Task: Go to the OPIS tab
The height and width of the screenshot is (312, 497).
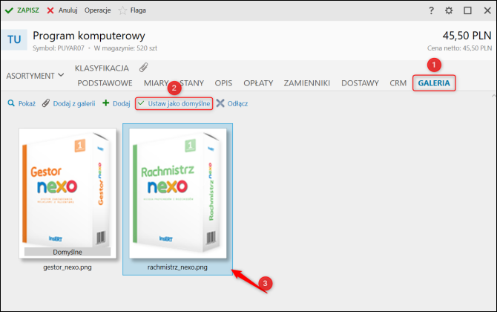Action: [x=223, y=83]
